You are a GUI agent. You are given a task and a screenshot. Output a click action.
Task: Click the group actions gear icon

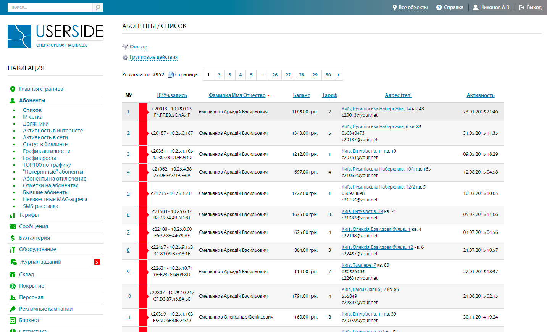(125, 57)
